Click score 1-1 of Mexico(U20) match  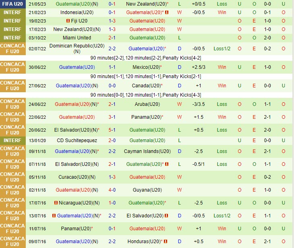pos(112,67)
